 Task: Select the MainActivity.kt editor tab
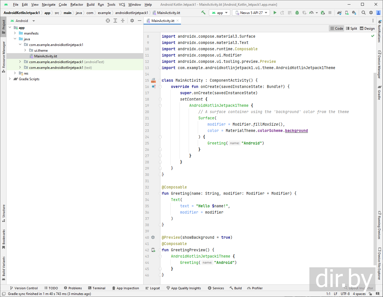(163, 21)
